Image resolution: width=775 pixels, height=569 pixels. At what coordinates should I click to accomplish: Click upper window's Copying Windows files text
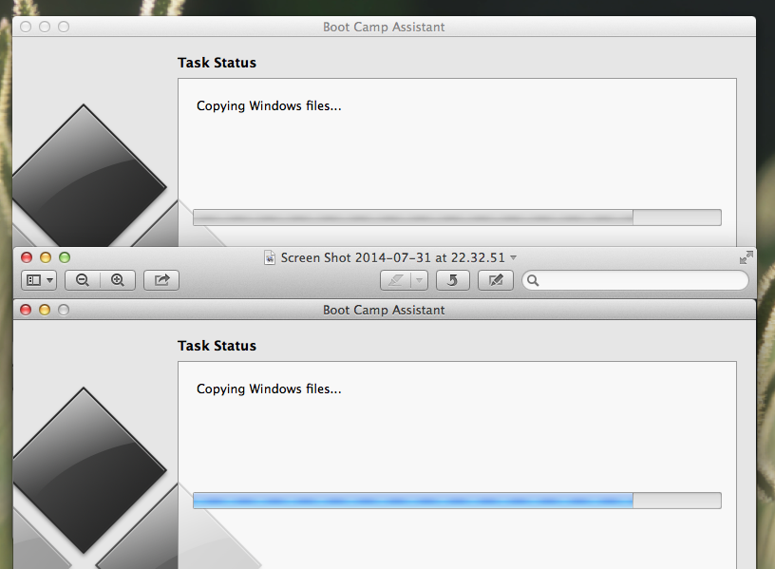269,106
